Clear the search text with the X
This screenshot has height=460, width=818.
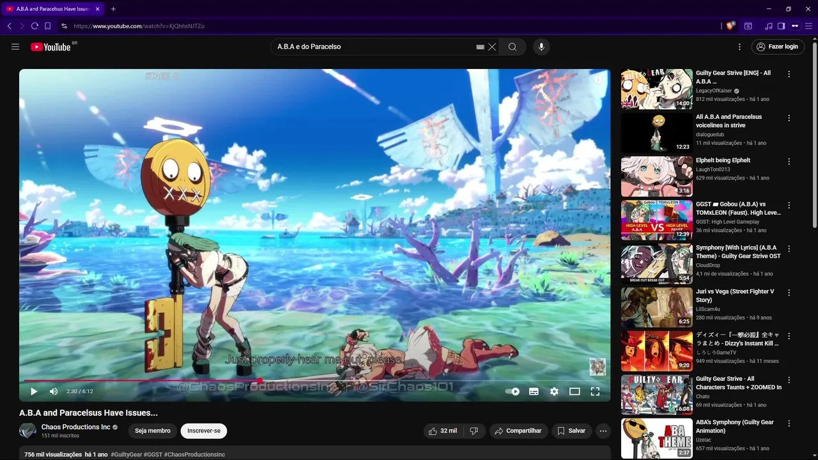pos(492,47)
